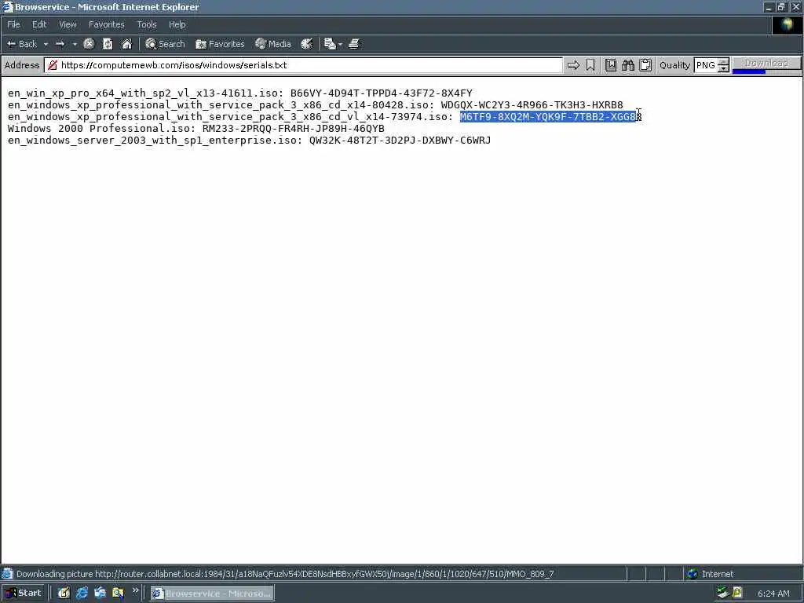The height and width of the screenshot is (603, 804).
Task: Click the address bar URL field
Action: 304,65
